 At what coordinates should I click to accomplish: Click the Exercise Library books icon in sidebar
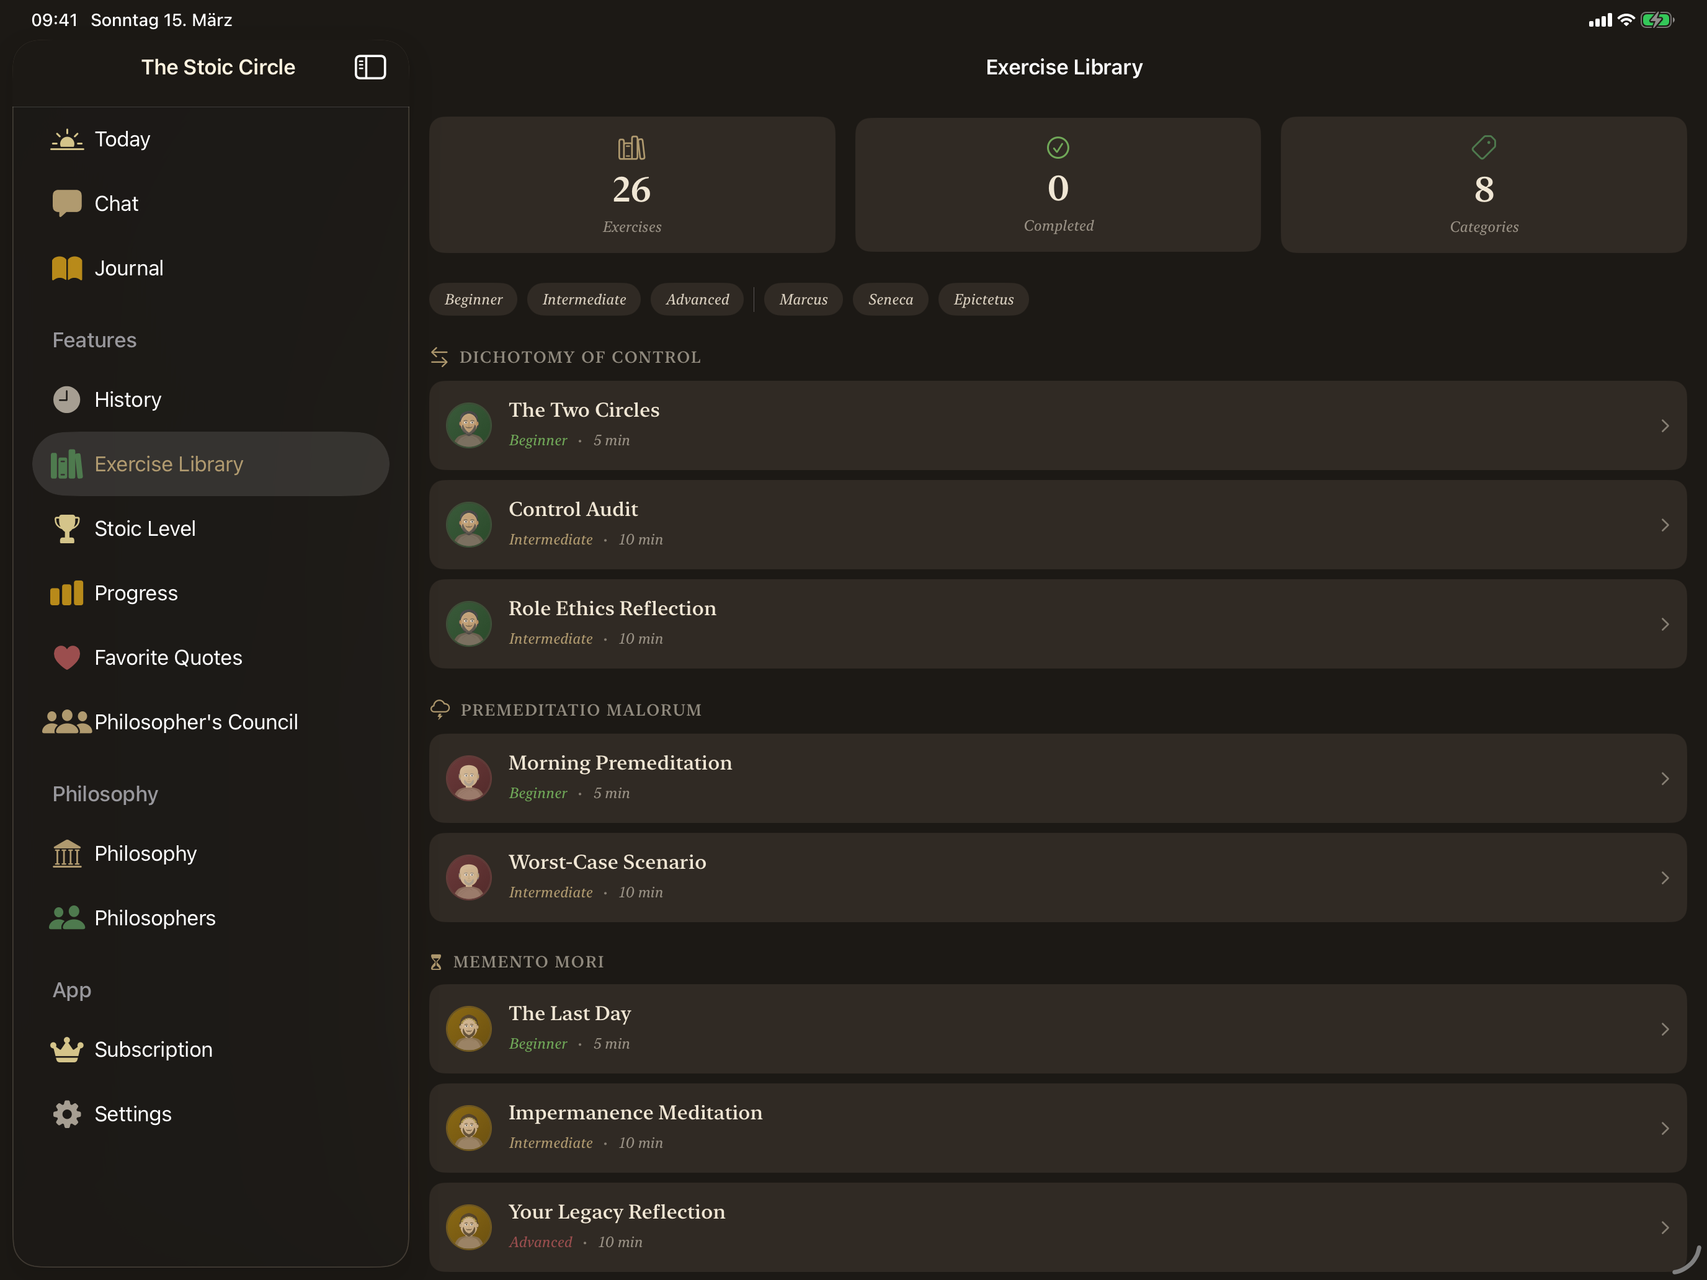point(66,464)
